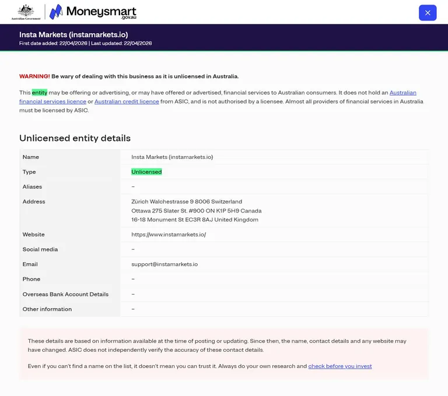
Task: Click the Monument St United Kingdom address
Action: 195,220
